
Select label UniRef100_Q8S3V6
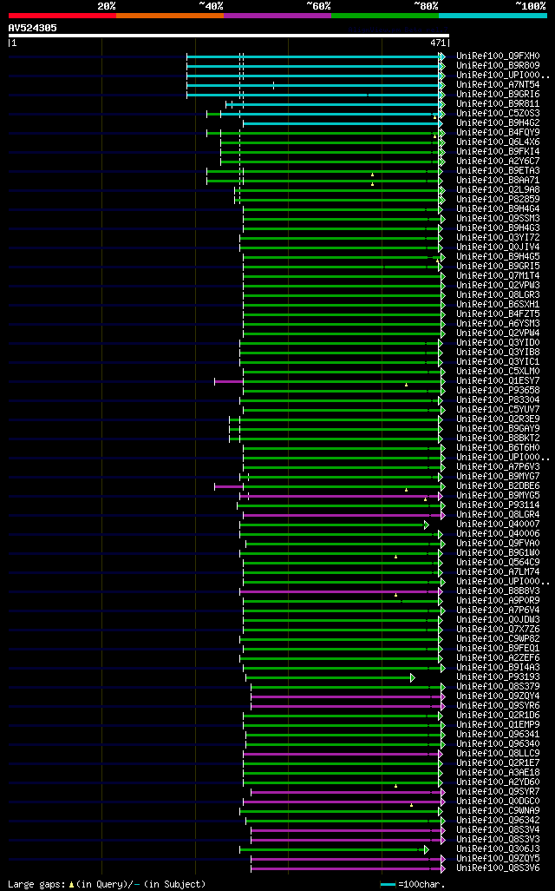pyautogui.click(x=498, y=868)
